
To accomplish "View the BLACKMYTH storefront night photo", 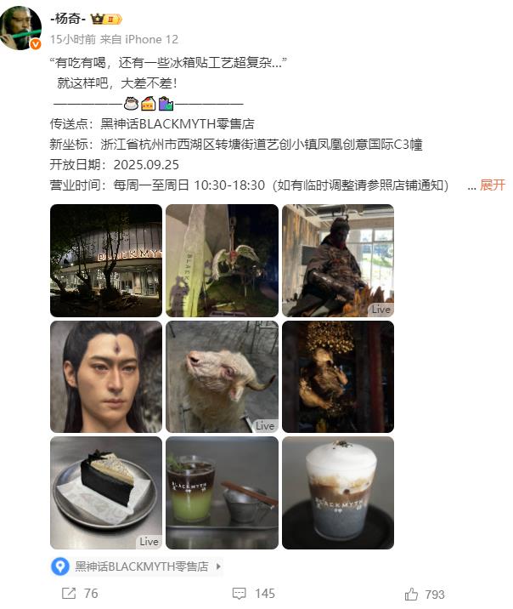I will coord(106,260).
